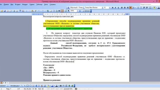Toggle show formatting marks (¶)
Viewport: 160px width, 90px height.
click(x=68, y=11)
